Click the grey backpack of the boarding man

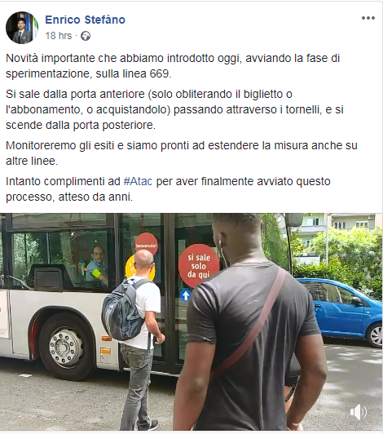tap(124, 309)
